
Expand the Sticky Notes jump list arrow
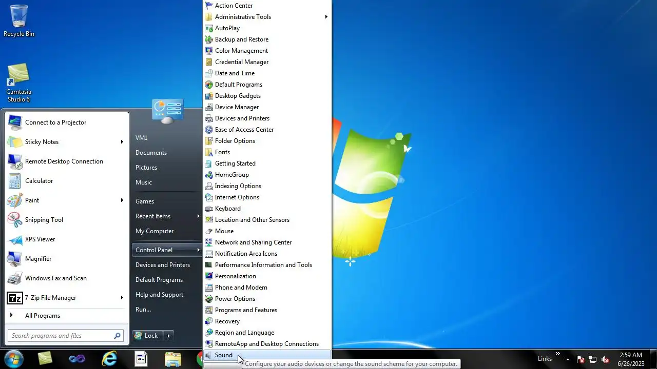122,142
